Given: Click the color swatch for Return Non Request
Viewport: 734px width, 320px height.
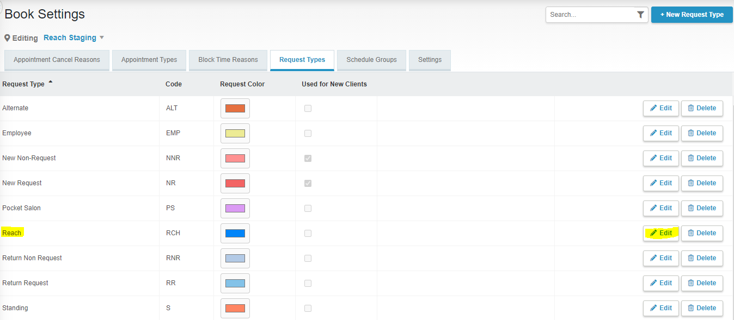Looking at the screenshot, I should click(235, 258).
